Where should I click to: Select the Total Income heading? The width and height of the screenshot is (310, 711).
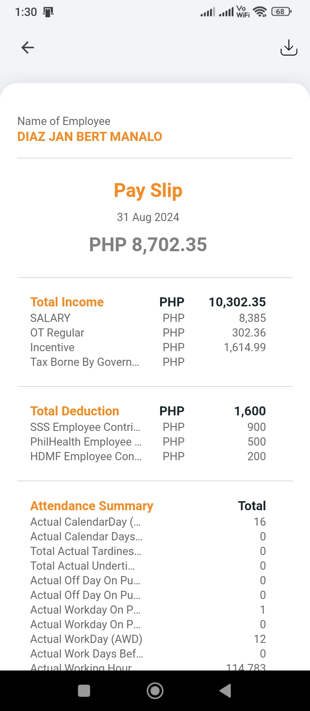[x=67, y=302]
